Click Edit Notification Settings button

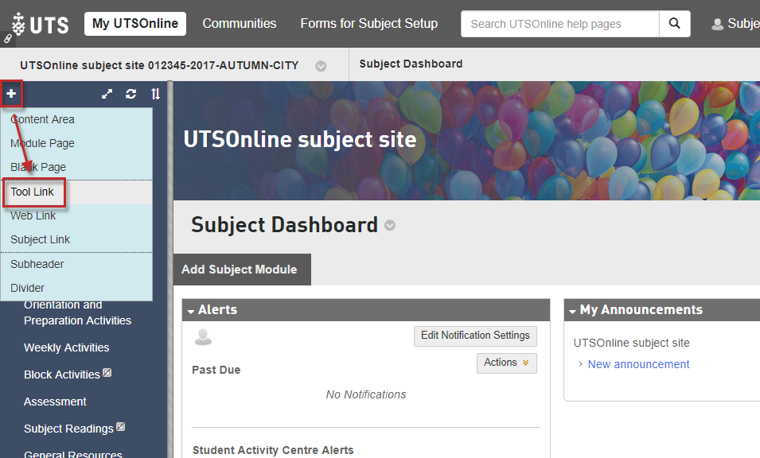475,336
